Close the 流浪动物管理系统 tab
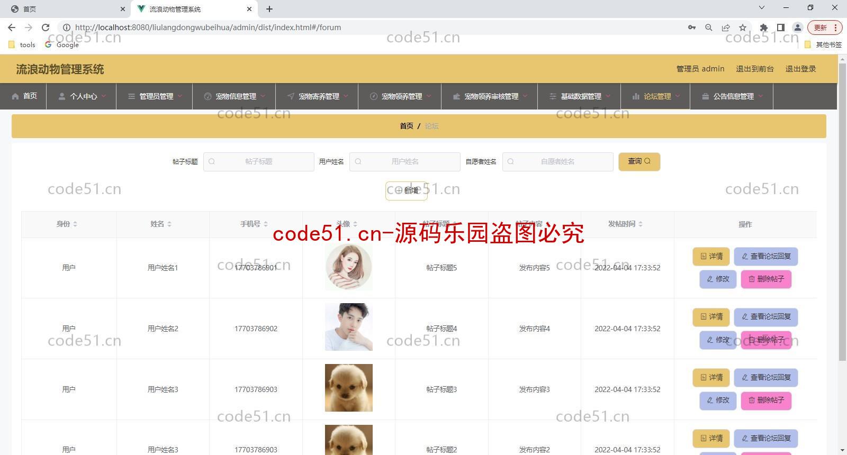The height and width of the screenshot is (455, 847). click(x=249, y=9)
